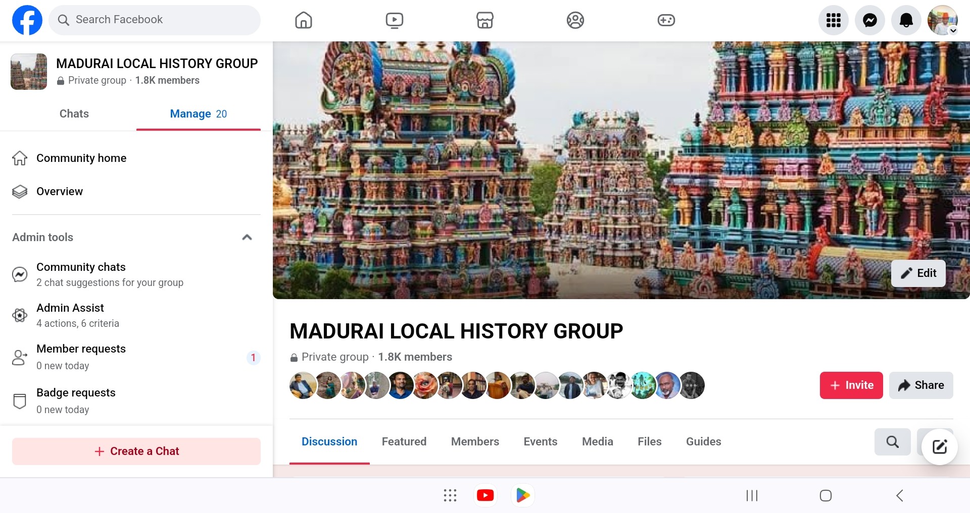Open the account profile picture menu
Image resolution: width=970 pixels, height=513 pixels.
coord(942,20)
